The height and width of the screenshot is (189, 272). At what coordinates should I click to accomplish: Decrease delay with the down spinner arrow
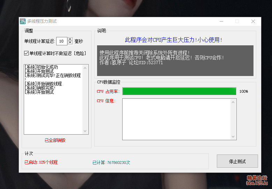click(70, 43)
